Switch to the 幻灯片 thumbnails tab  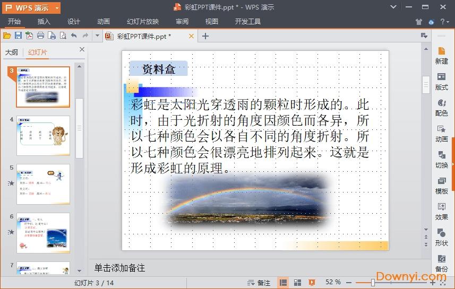point(38,52)
